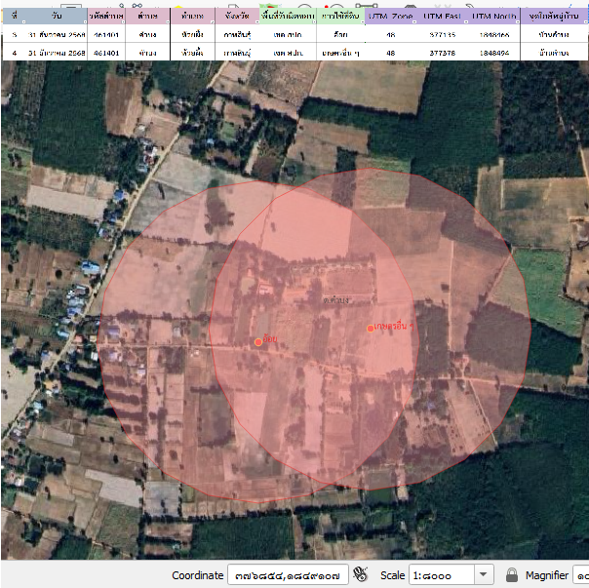589x588 pixels.
Task: Click the toggle extents icon beside Coordinate field
Action: [x=361, y=575]
